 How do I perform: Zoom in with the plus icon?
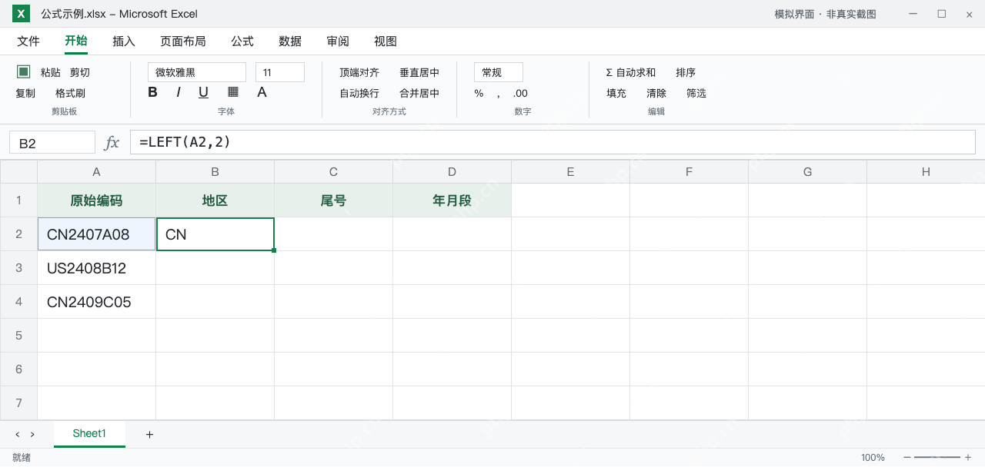pyautogui.click(x=968, y=457)
